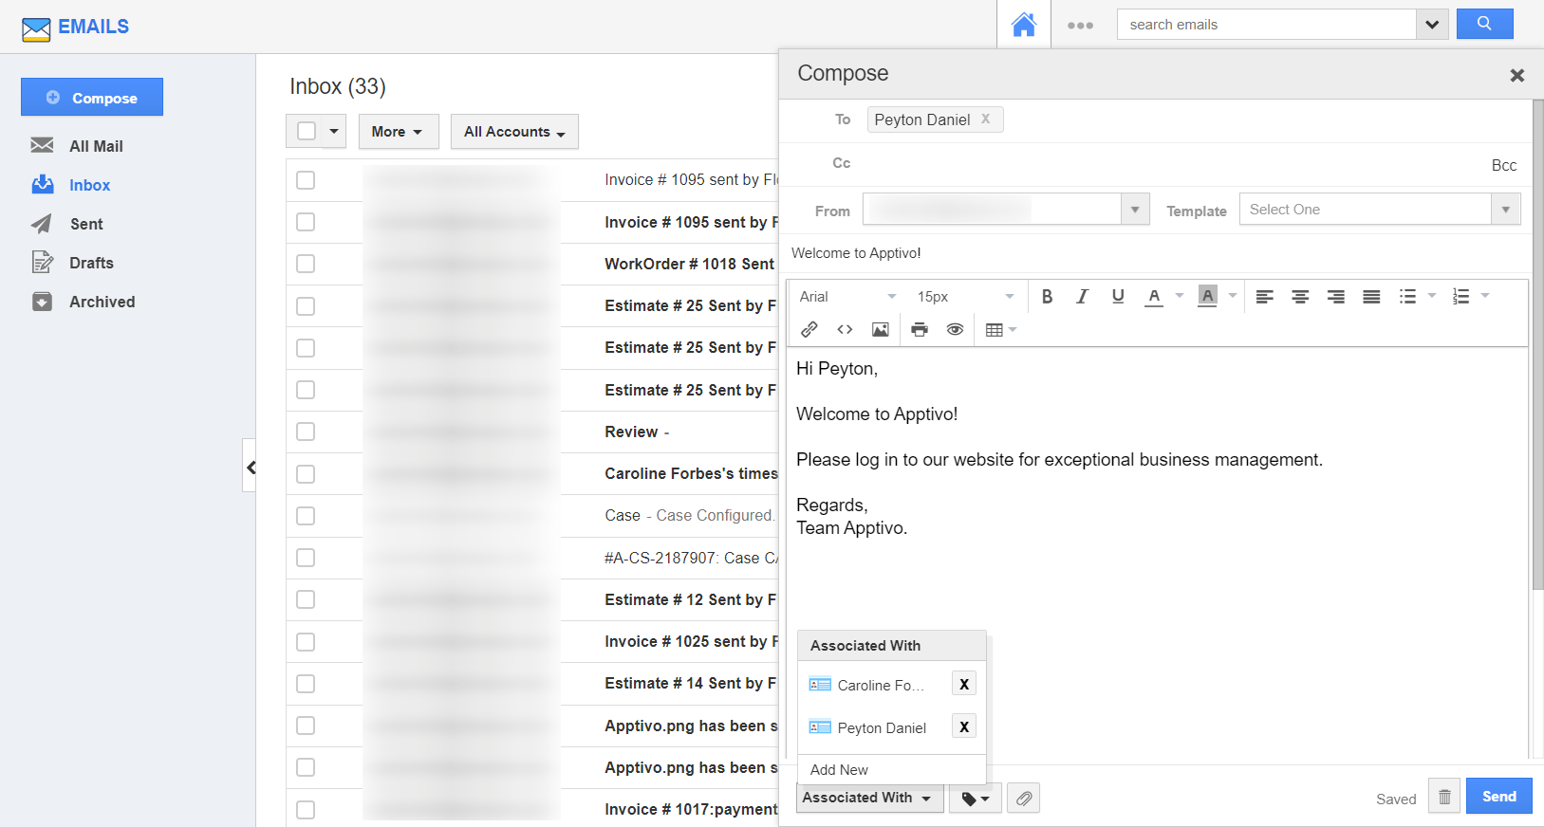The height and width of the screenshot is (827, 1544).
Task: Discard draft with trash icon
Action: 1444,797
